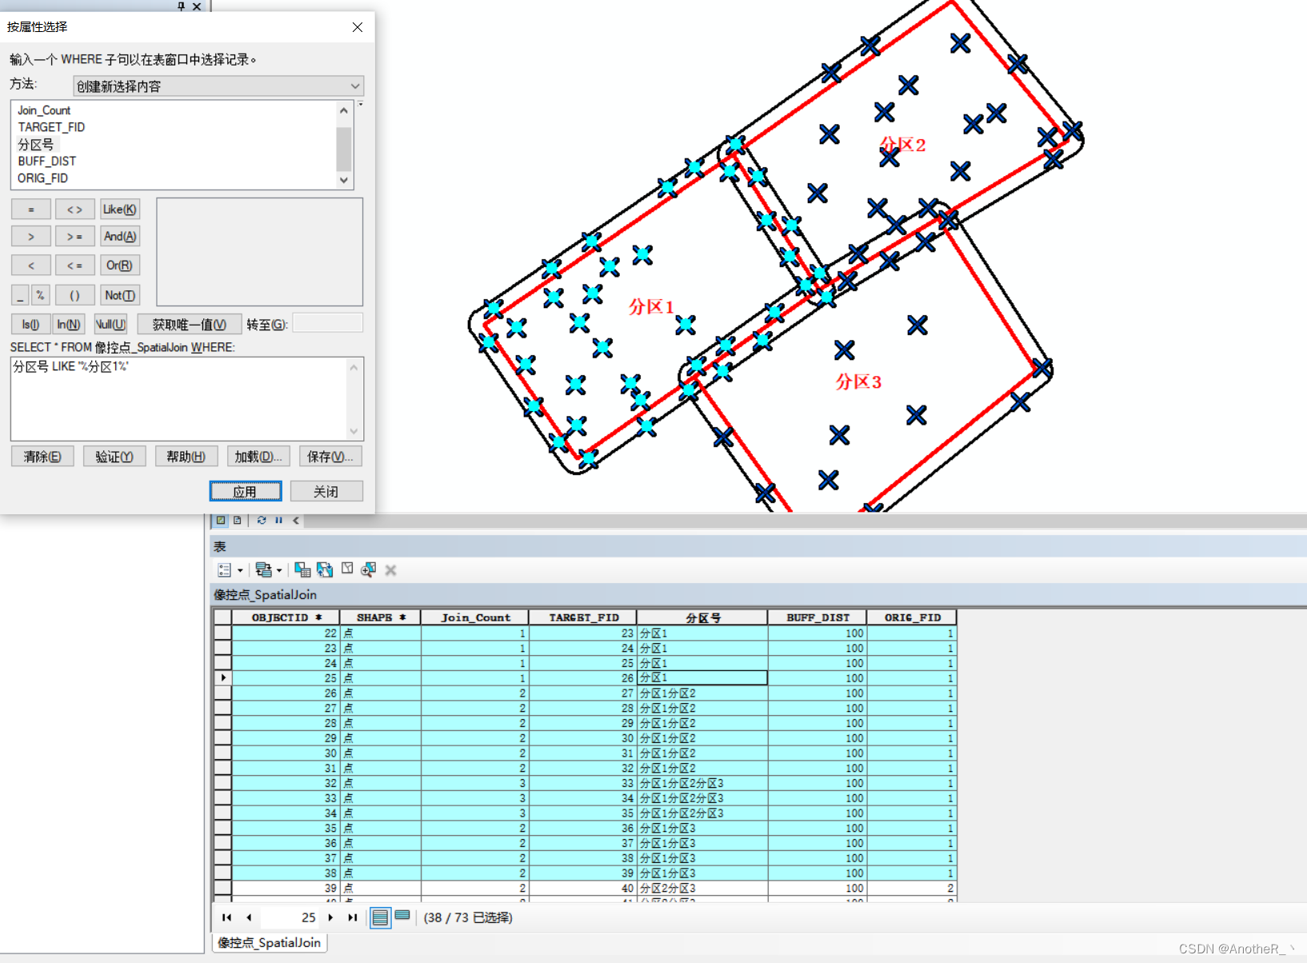1307x963 pixels.
Task: Click the record number input showing 25
Action: 290,917
